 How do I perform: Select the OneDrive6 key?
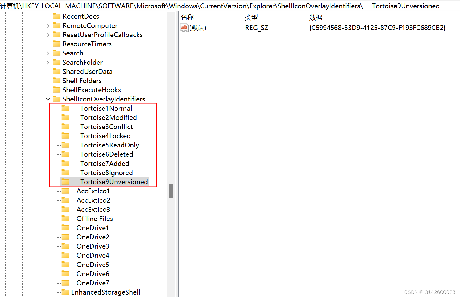(x=93, y=274)
